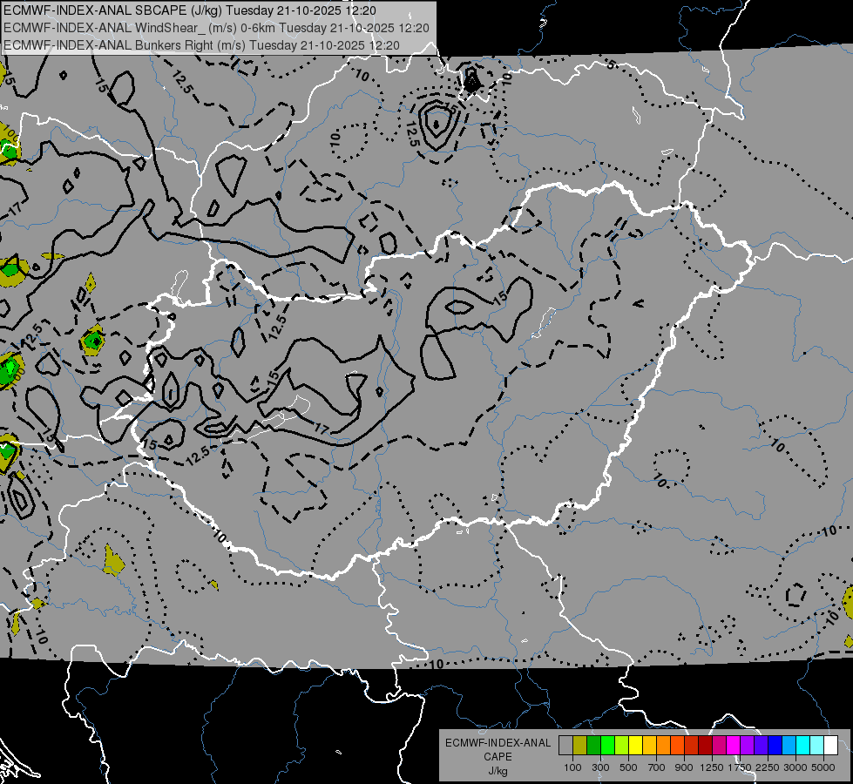Click the WindShear 0-6km title line
The height and width of the screenshot is (784, 853).
[x=216, y=28]
